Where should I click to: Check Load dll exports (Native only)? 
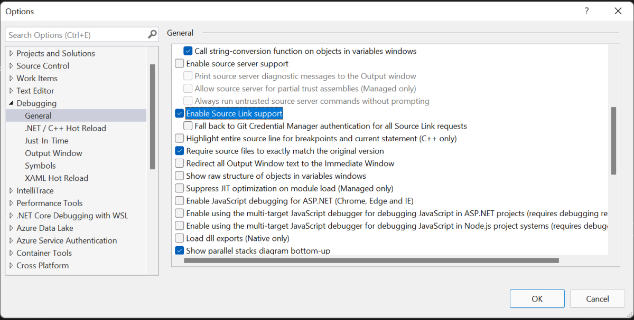coord(180,238)
